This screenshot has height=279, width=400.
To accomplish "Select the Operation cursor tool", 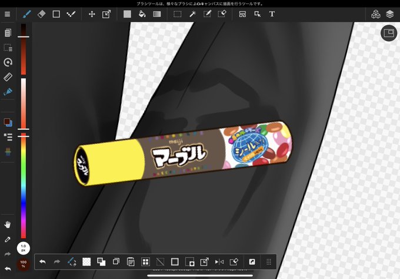I will click(258, 14).
